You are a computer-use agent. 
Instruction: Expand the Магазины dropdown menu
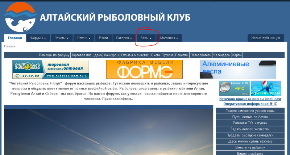coord(169,38)
